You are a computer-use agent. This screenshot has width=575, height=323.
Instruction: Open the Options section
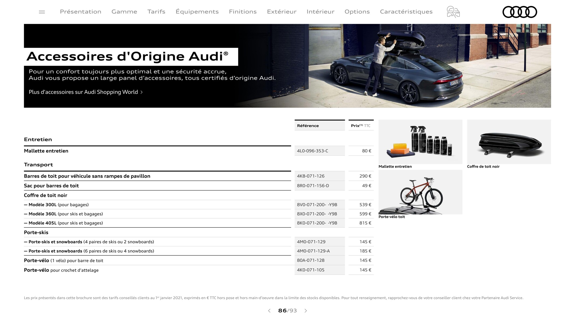(357, 12)
